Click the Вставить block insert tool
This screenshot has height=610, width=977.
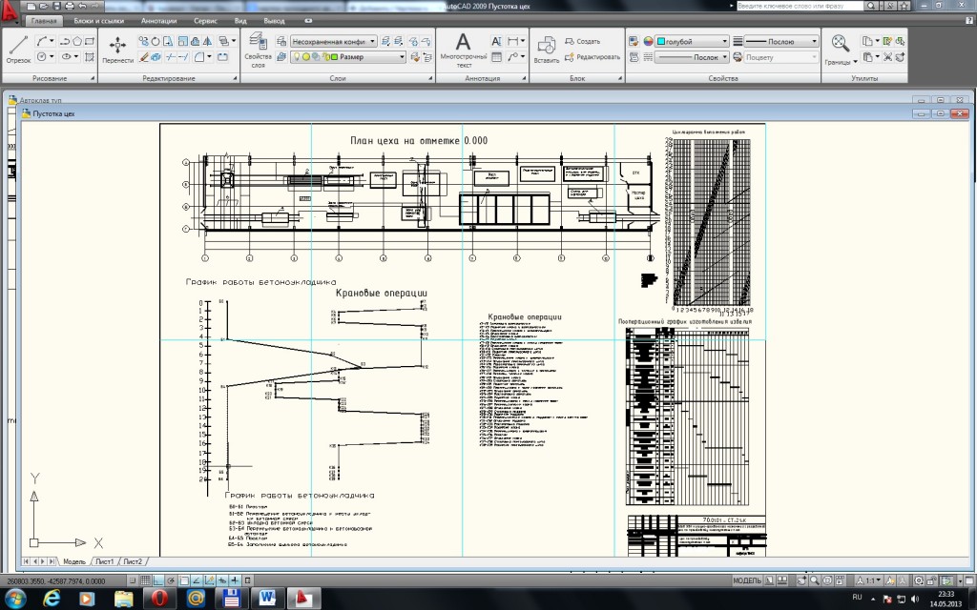click(546, 50)
